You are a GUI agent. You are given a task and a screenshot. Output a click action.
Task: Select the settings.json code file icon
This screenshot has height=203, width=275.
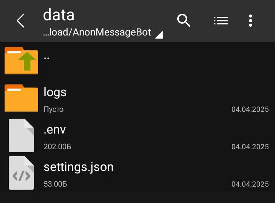[21, 173]
